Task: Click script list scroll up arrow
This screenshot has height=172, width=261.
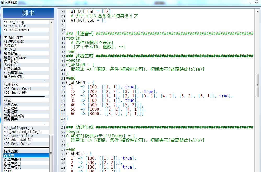Action: pyautogui.click(x=52, y=22)
